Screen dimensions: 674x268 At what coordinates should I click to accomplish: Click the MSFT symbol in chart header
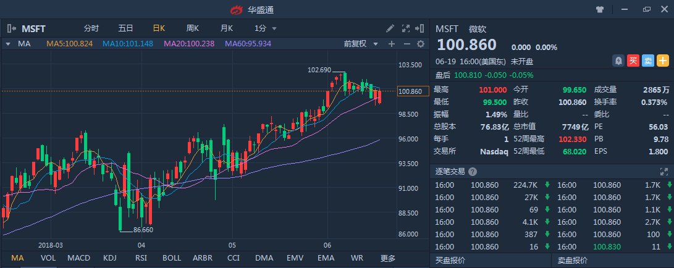coord(33,29)
